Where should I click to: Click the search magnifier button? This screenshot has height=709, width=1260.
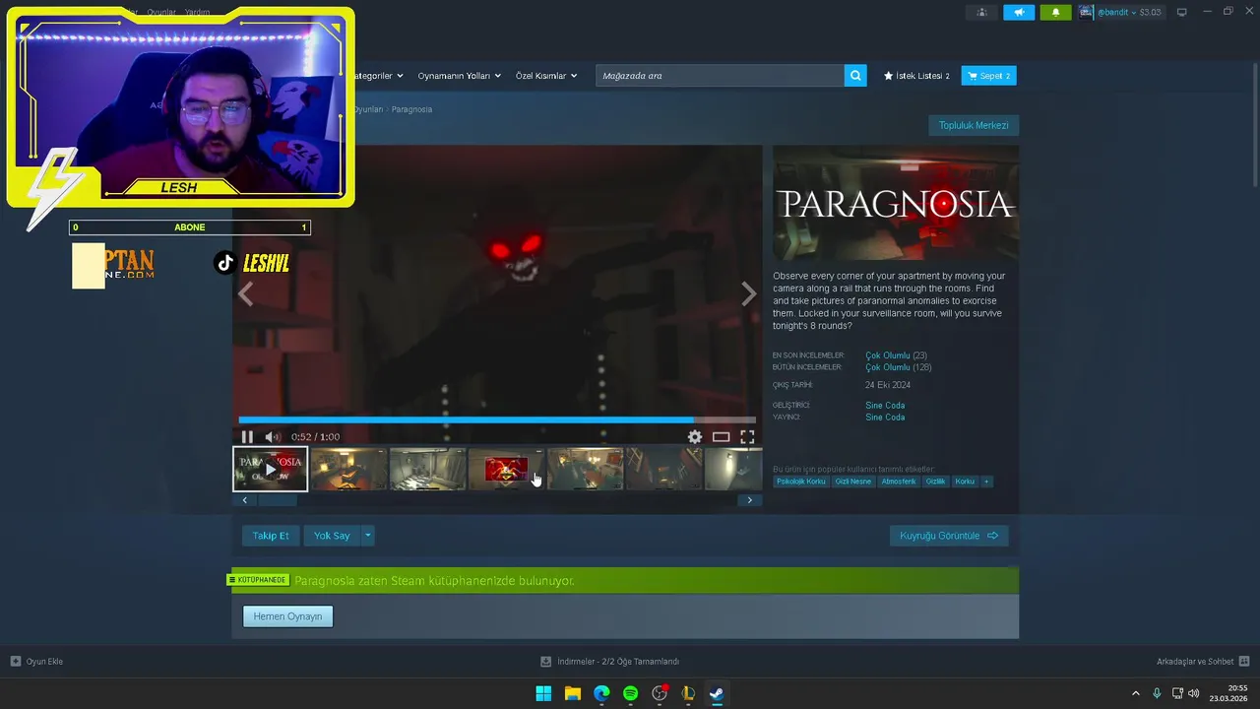(855, 76)
